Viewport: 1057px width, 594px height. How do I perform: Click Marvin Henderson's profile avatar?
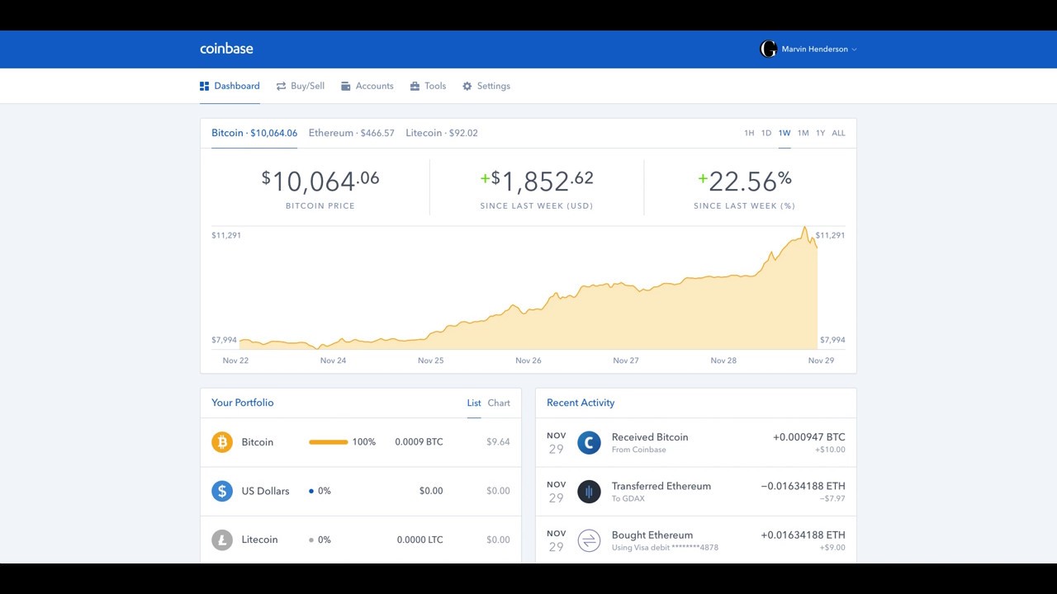[768, 49]
